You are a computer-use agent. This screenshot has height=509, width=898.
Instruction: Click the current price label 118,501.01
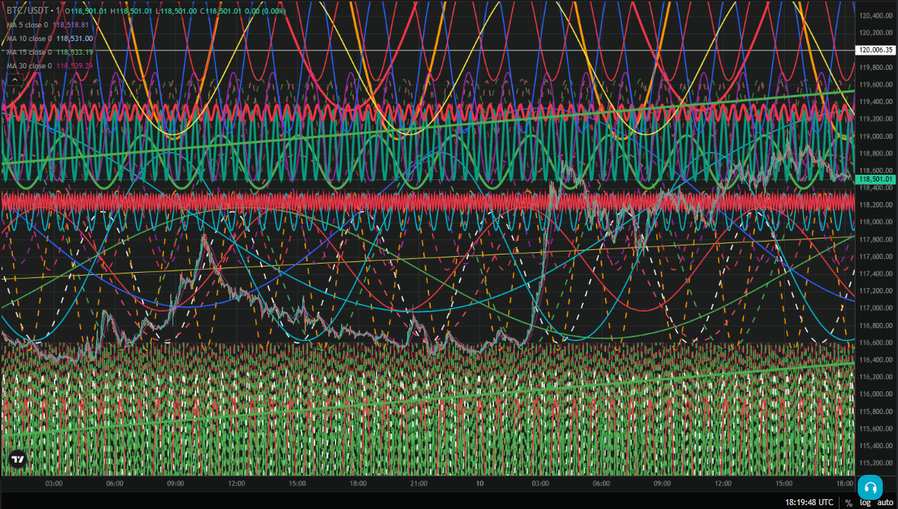(x=875, y=179)
